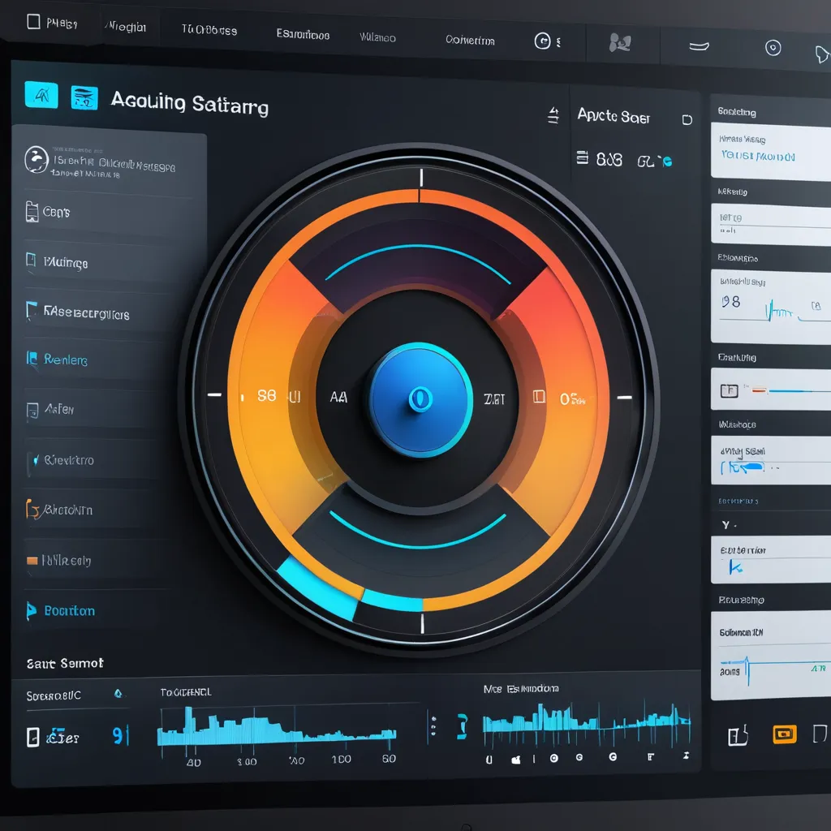
Task: Click the flag icon beside Aseecrgtlors
Action: pyautogui.click(x=32, y=310)
